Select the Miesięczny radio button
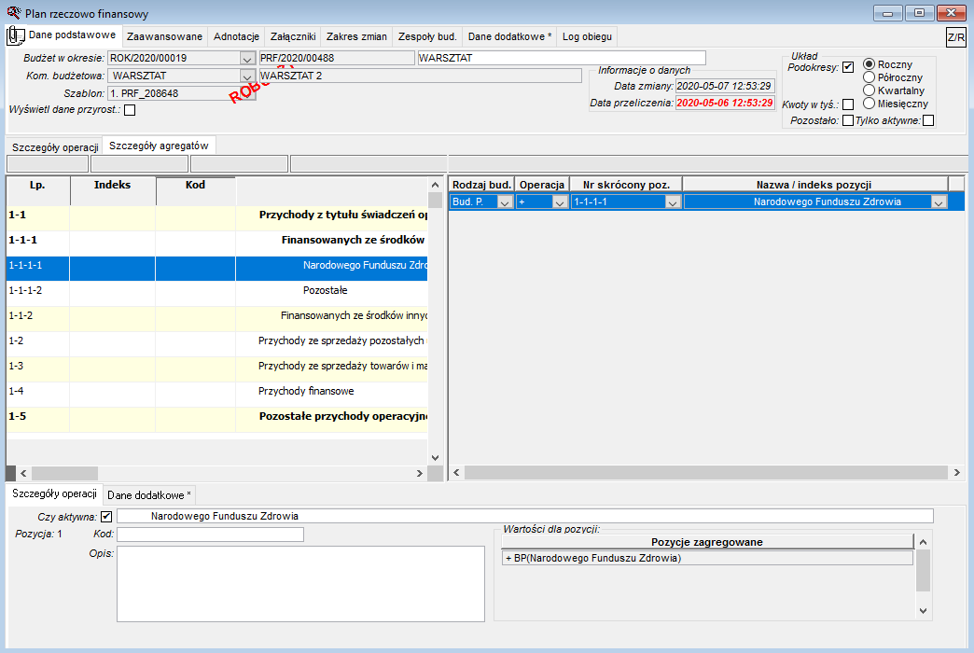This screenshot has width=974, height=653. tap(869, 104)
